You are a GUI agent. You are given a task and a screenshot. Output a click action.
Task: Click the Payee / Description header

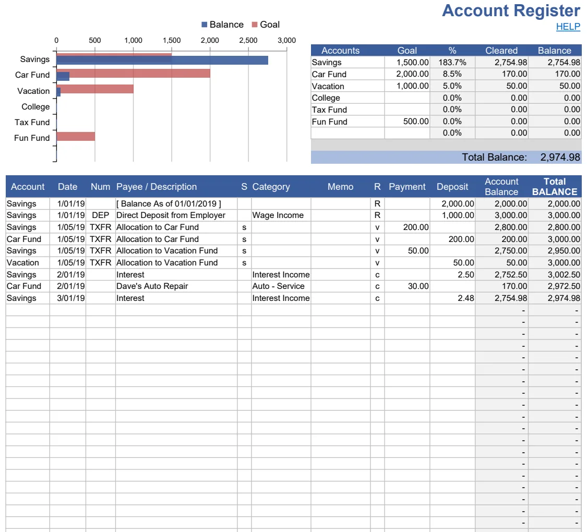[x=157, y=187]
